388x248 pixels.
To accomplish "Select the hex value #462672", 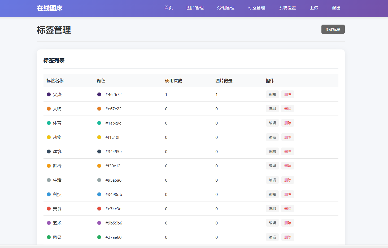I will pyautogui.click(x=114, y=94).
